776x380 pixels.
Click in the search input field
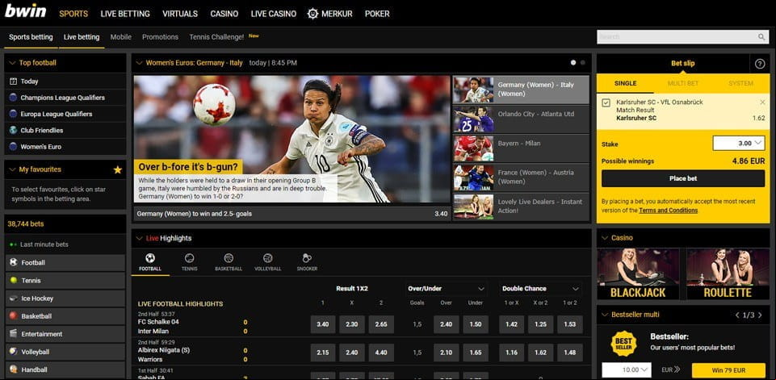point(677,36)
